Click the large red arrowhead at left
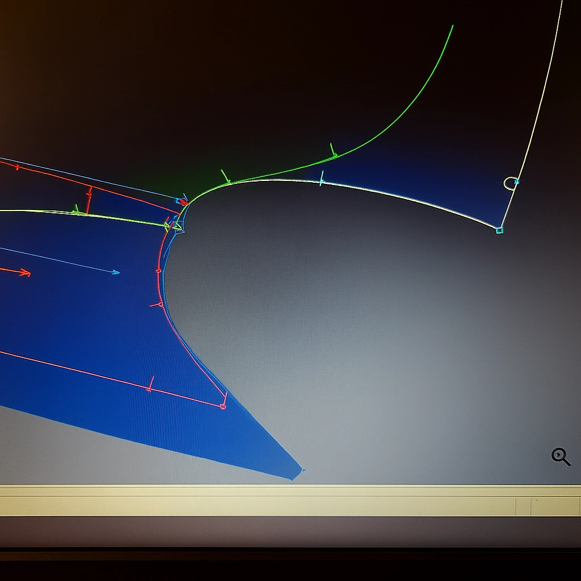 point(24,273)
